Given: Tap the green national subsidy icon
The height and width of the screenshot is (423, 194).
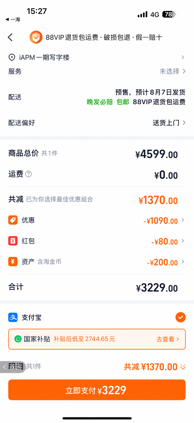Looking at the screenshot, I should (x=18, y=339).
